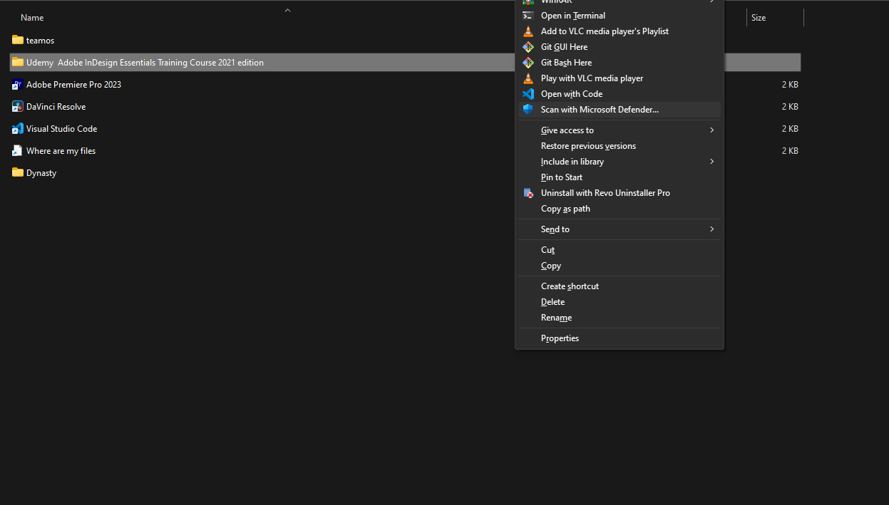Sort by the Name column header
Image resolution: width=889 pixels, height=505 pixels.
32,18
